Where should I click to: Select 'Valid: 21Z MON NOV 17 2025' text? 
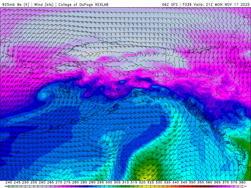(x=222, y=4)
